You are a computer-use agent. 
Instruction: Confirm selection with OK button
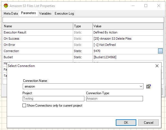126,123
